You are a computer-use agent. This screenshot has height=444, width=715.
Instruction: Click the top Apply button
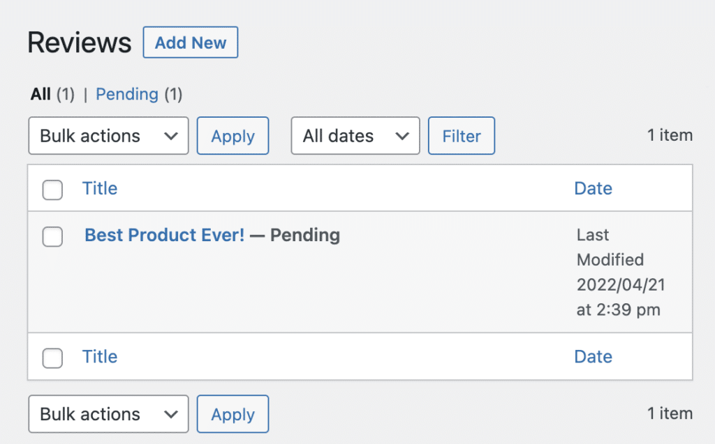233,135
